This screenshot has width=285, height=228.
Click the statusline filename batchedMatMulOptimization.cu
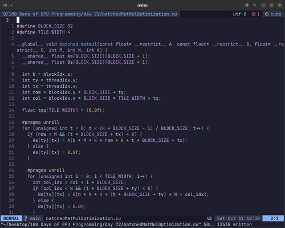point(83,218)
